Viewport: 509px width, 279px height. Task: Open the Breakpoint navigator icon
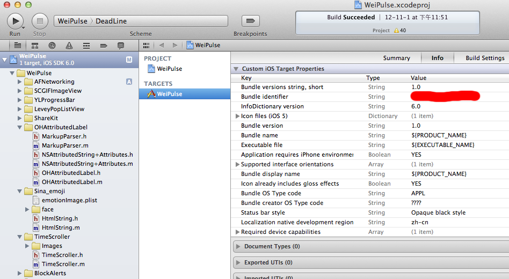pyautogui.click(x=104, y=46)
